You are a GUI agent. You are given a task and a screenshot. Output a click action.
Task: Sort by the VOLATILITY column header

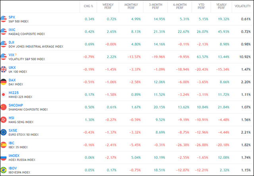242,6
